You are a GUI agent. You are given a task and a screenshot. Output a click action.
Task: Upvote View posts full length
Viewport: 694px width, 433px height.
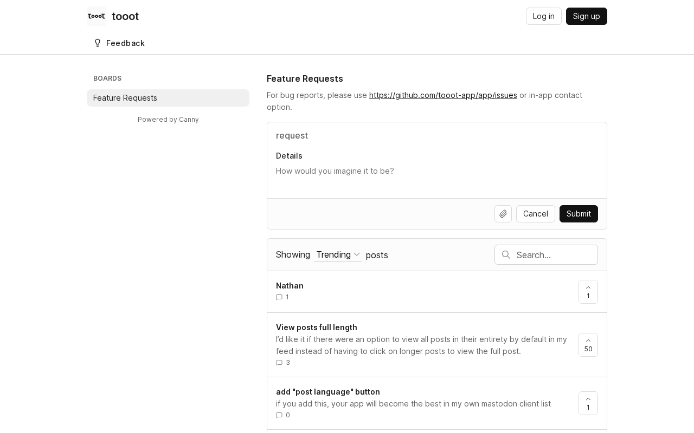pos(588,345)
